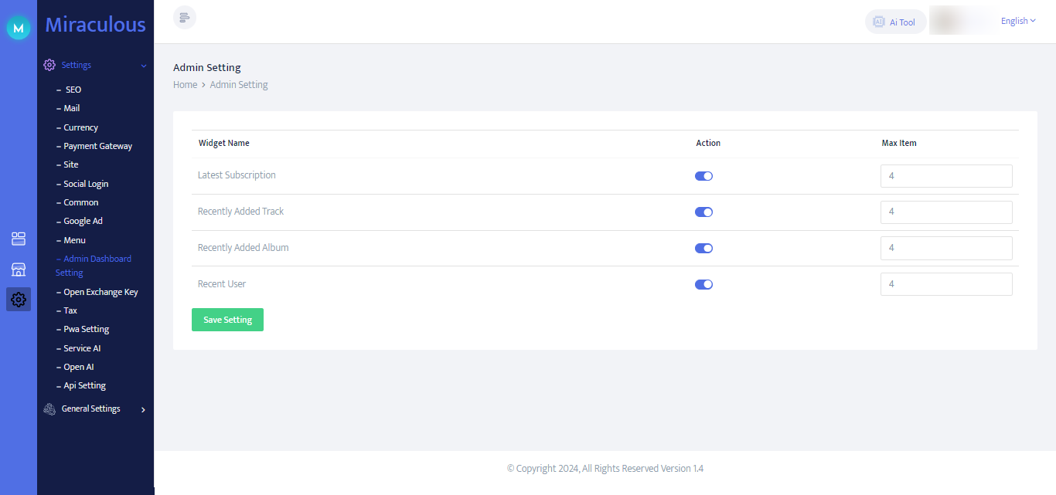Toggle the sidebar collapse hamburger icon
Screen dimensions: 1056x495
(x=185, y=17)
